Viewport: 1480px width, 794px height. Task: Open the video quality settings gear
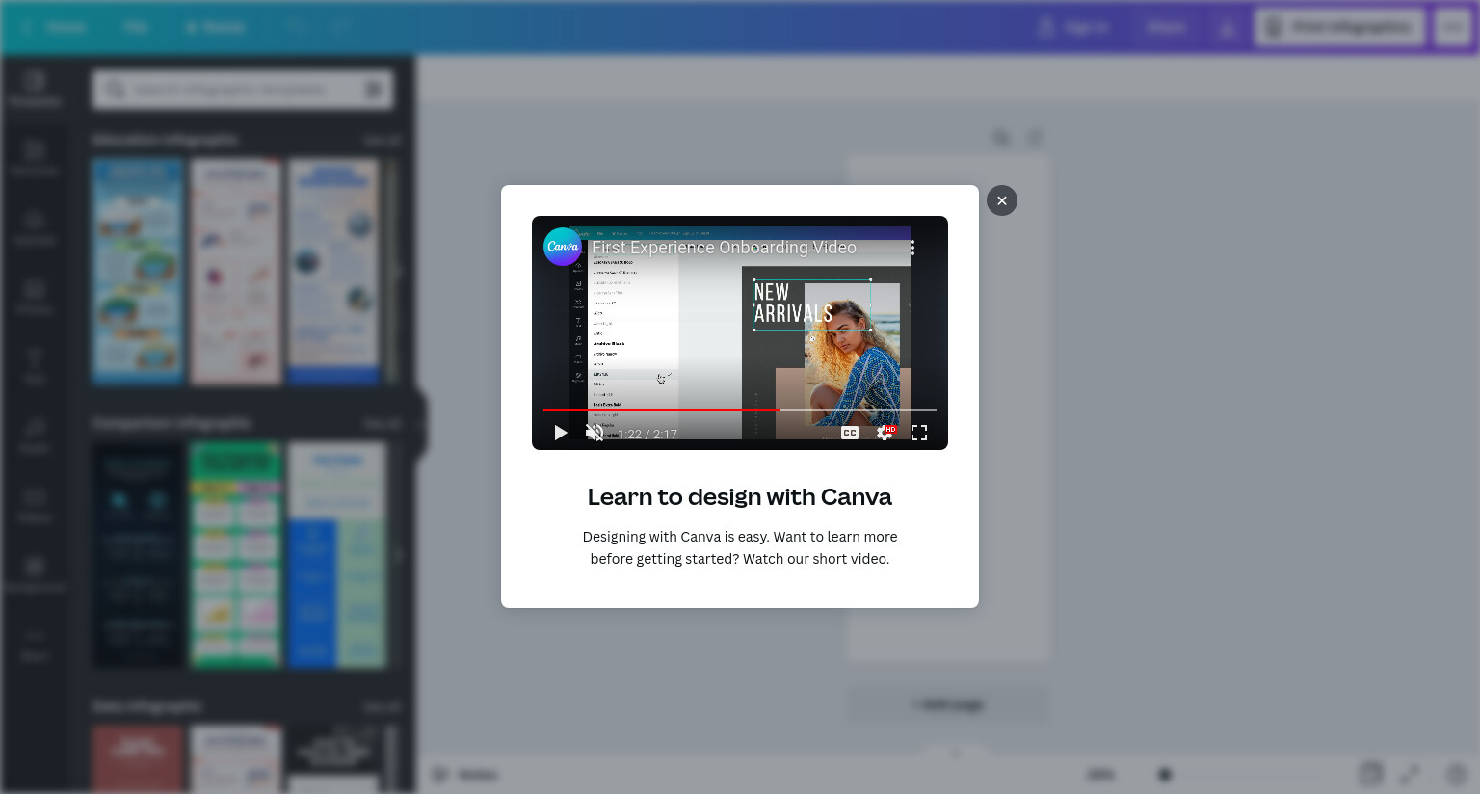pyautogui.click(x=885, y=433)
